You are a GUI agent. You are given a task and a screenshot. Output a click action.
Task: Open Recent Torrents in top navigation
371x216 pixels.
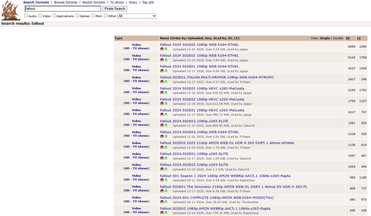pyautogui.click(x=94, y=2)
